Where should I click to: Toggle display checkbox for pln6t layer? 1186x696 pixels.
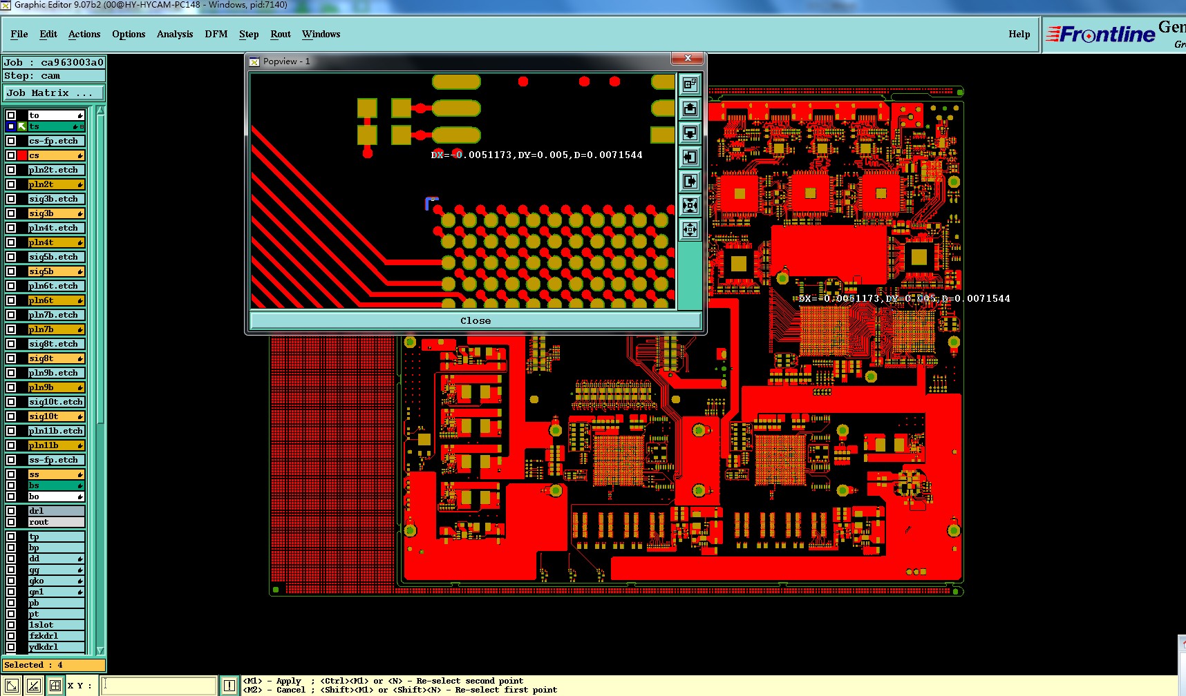[x=11, y=300]
